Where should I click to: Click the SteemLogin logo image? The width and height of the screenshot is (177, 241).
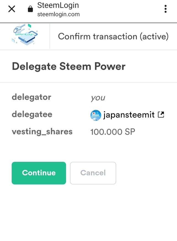[x=25, y=36]
